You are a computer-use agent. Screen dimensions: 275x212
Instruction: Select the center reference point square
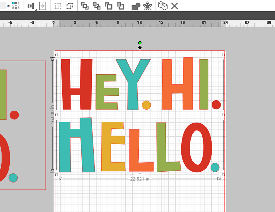point(16,5)
